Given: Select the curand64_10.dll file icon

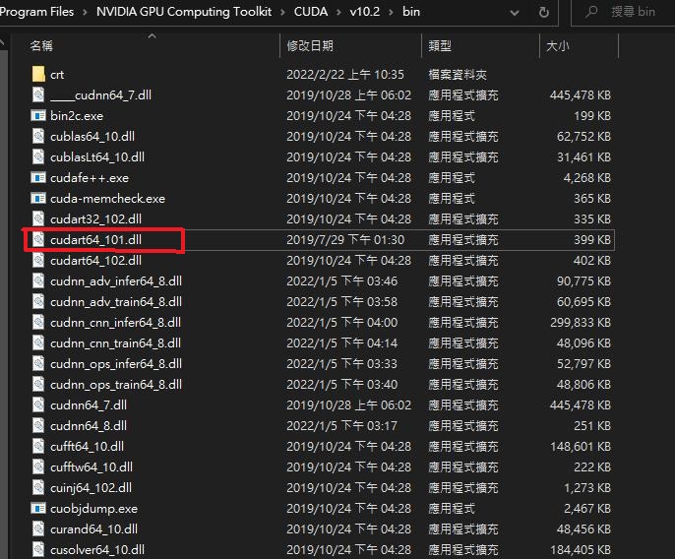Looking at the screenshot, I should (38, 528).
